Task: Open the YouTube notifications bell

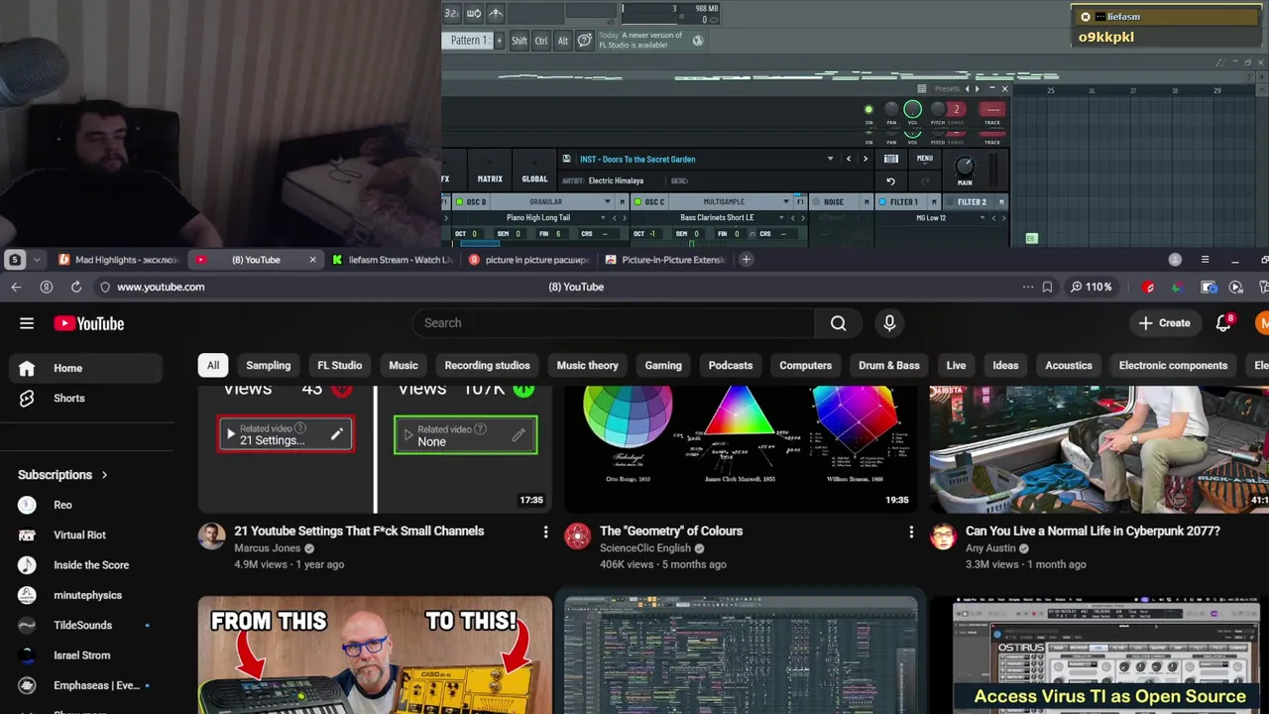Action: pyautogui.click(x=1223, y=323)
